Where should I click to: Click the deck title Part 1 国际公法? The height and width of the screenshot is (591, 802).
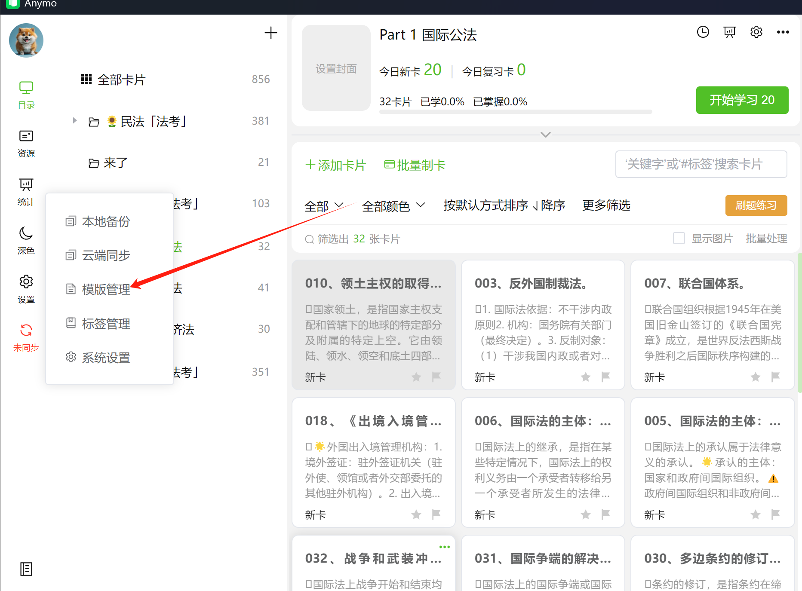(x=428, y=35)
